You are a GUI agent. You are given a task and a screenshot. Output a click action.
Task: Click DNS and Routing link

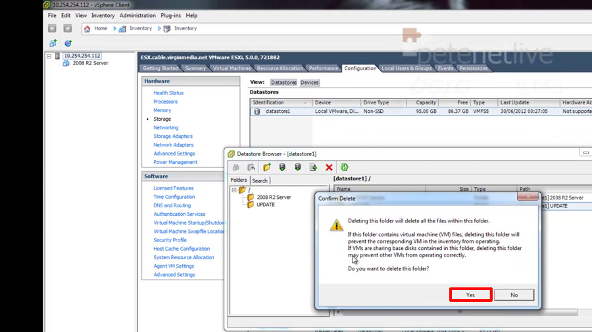click(172, 205)
